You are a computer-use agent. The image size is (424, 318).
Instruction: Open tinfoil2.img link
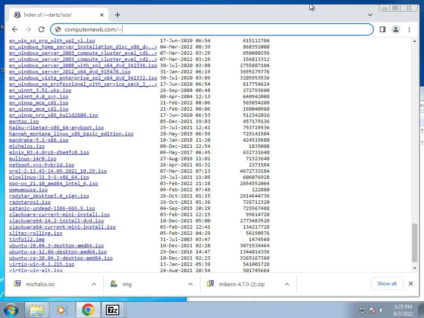pyautogui.click(x=27, y=240)
